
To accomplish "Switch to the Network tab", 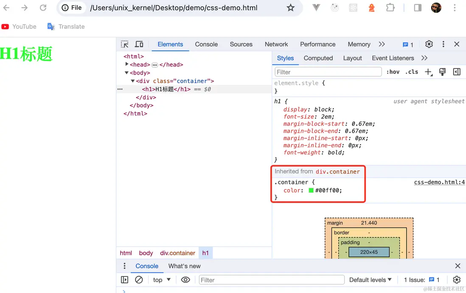I will pos(276,44).
